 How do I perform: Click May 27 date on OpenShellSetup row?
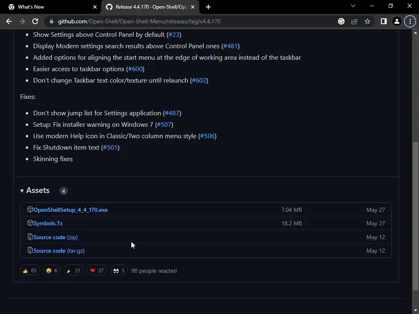pyautogui.click(x=376, y=210)
